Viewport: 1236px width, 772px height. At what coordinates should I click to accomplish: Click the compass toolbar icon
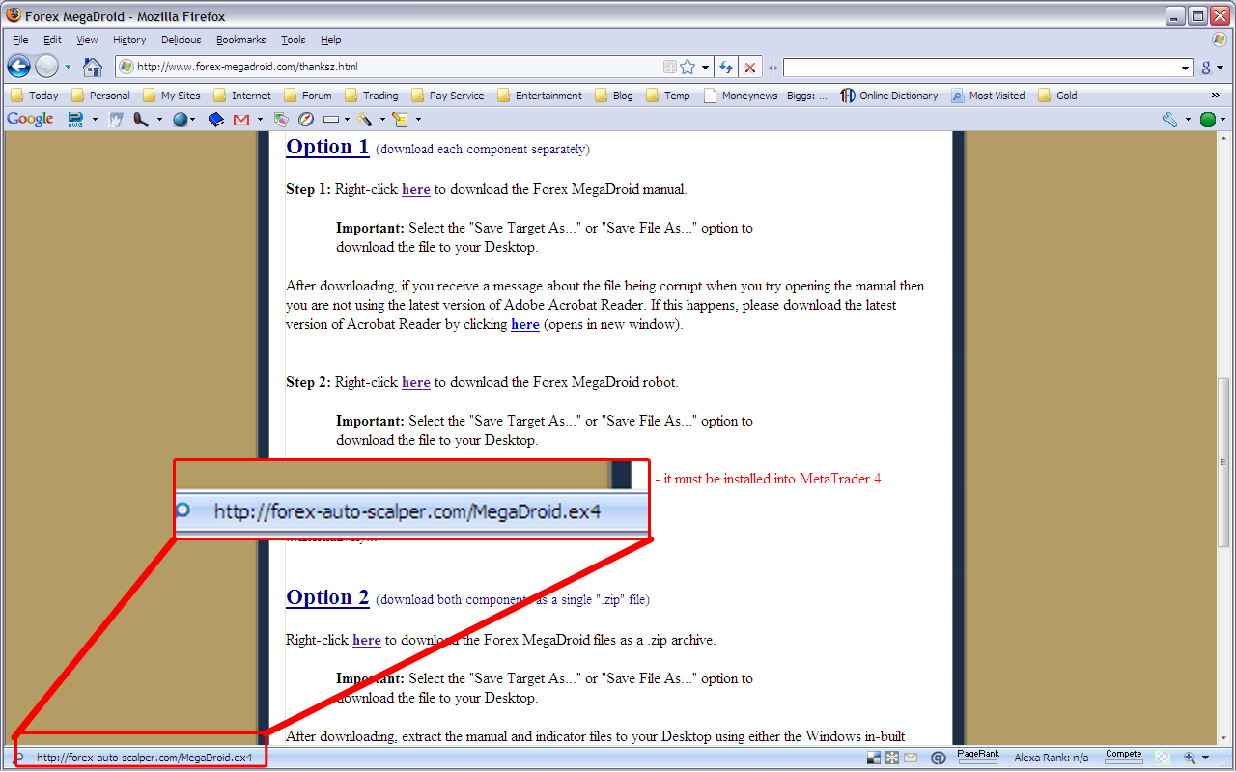(306, 120)
